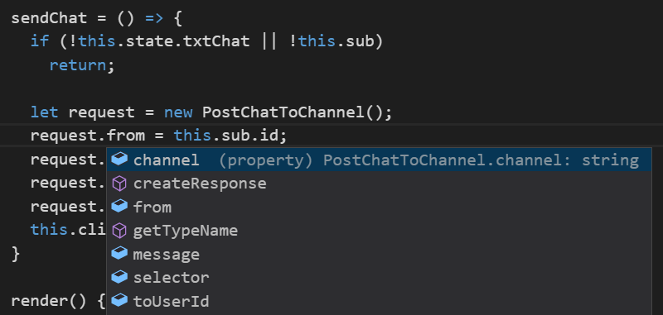Click the sendChat function name

49,18
